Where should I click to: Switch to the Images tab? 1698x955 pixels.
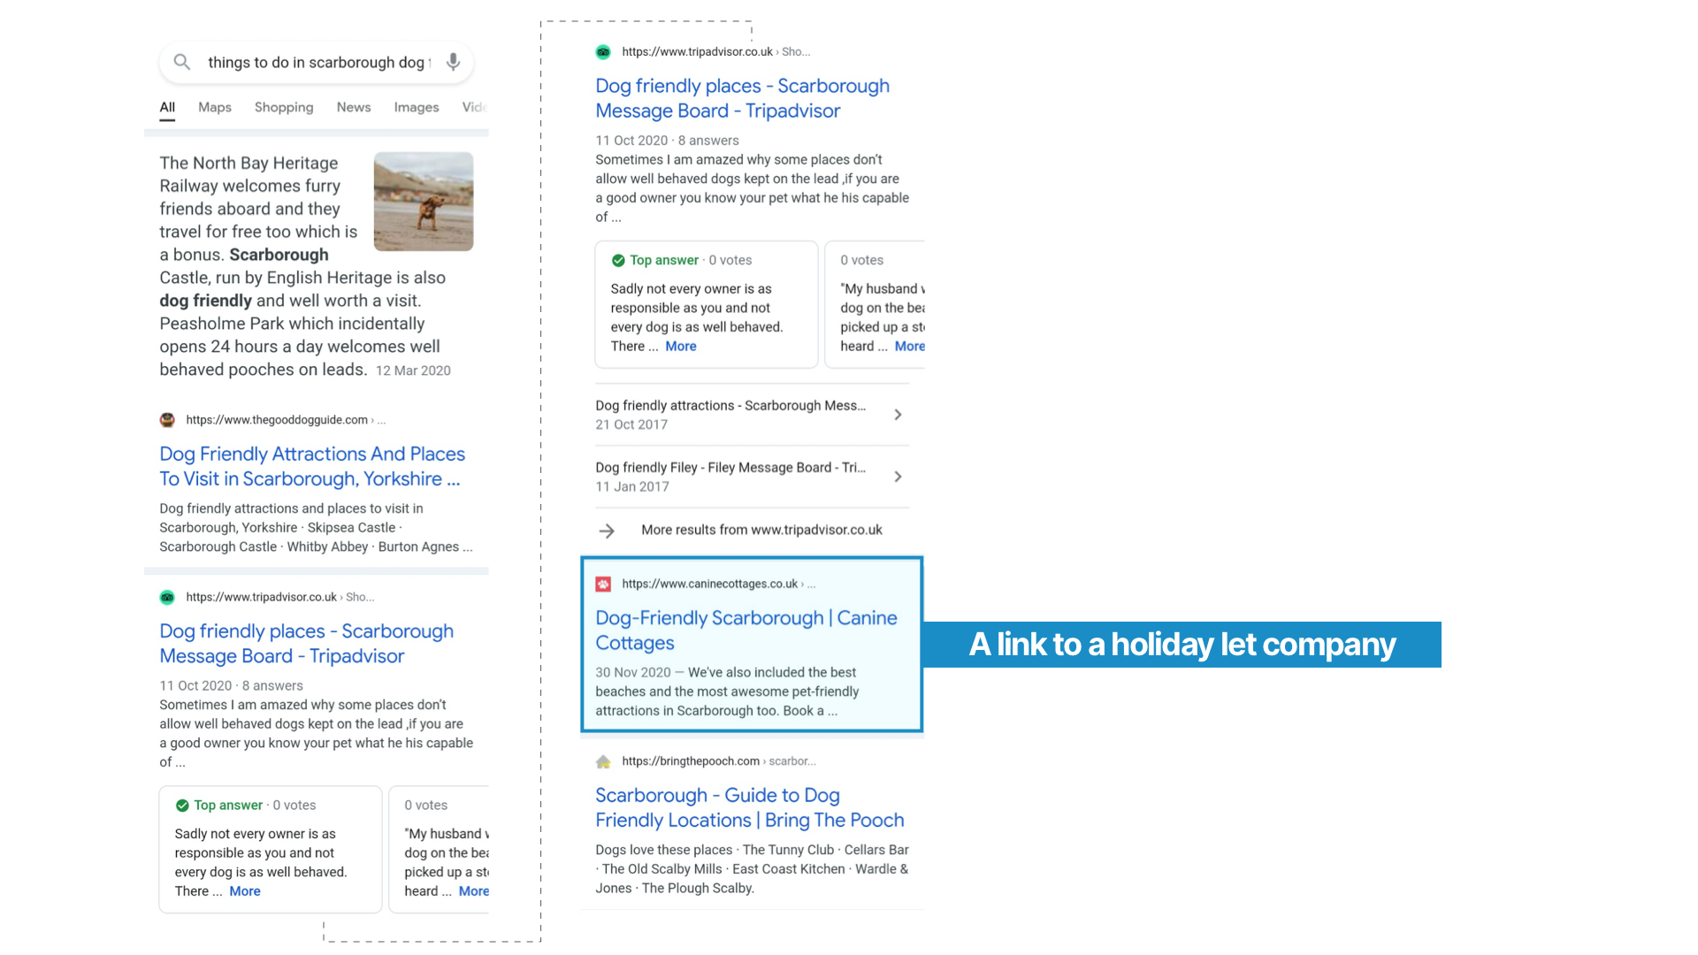[x=417, y=107]
